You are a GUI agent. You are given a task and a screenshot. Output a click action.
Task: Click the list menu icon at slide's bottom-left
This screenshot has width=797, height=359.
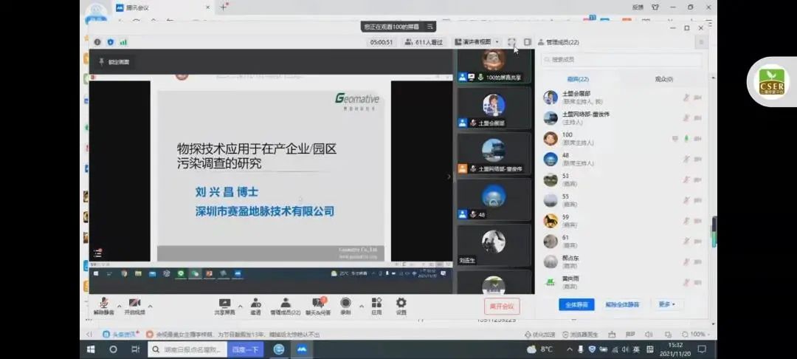pos(97,253)
